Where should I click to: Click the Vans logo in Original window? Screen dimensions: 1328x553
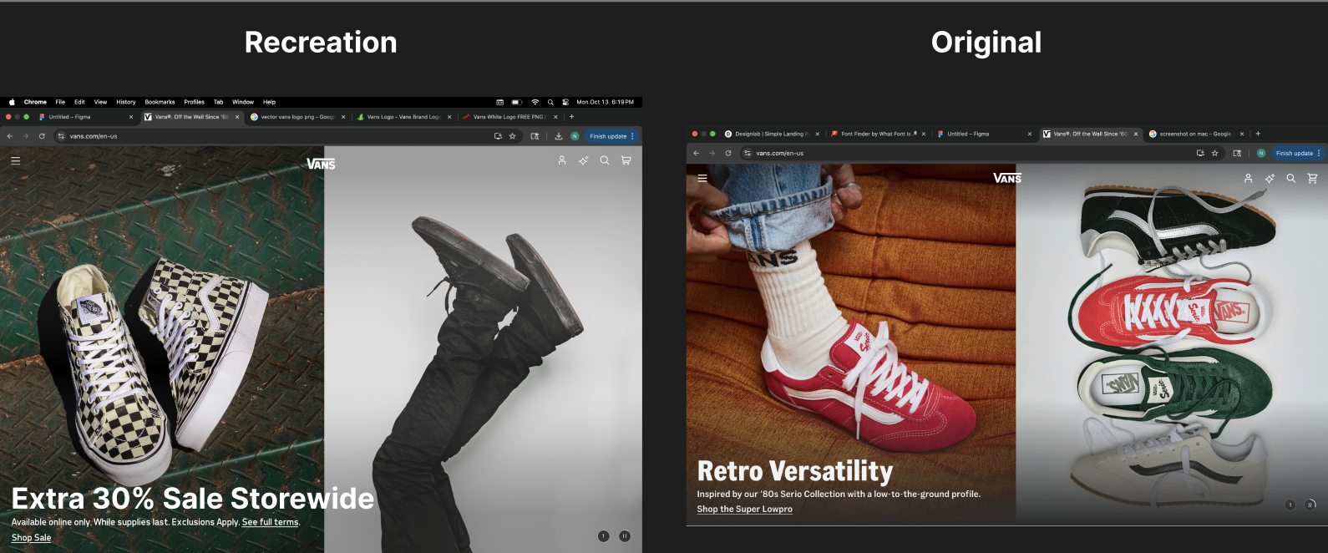[x=1007, y=178]
